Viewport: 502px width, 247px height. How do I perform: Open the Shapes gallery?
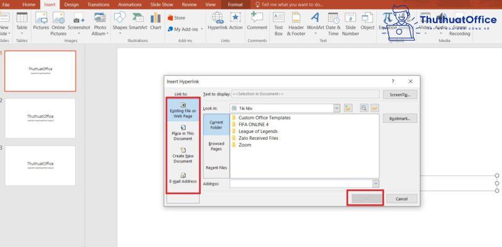120,24
